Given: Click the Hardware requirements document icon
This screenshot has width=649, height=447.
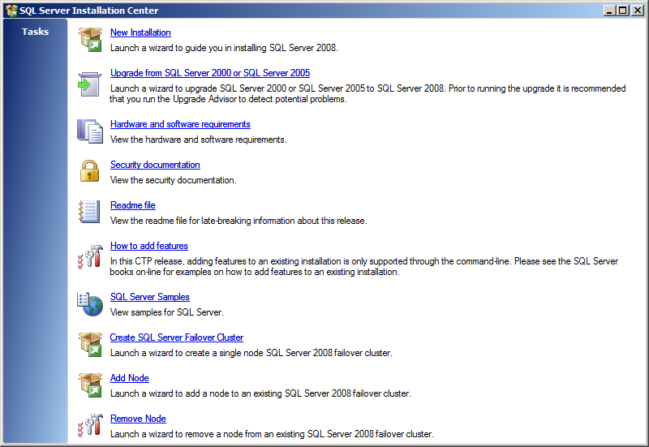Looking at the screenshot, I should (89, 131).
